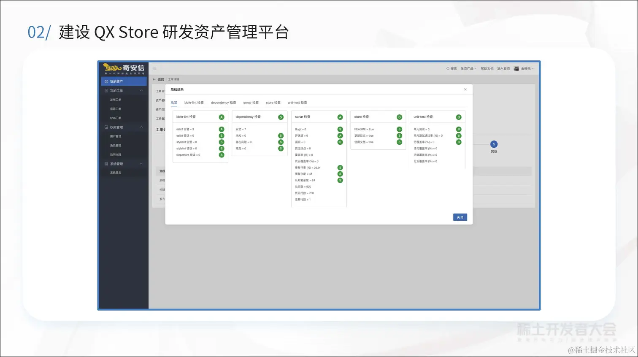The width and height of the screenshot is (638, 357).
Task: Click the back arrow next to 返回
Action: tap(154, 79)
